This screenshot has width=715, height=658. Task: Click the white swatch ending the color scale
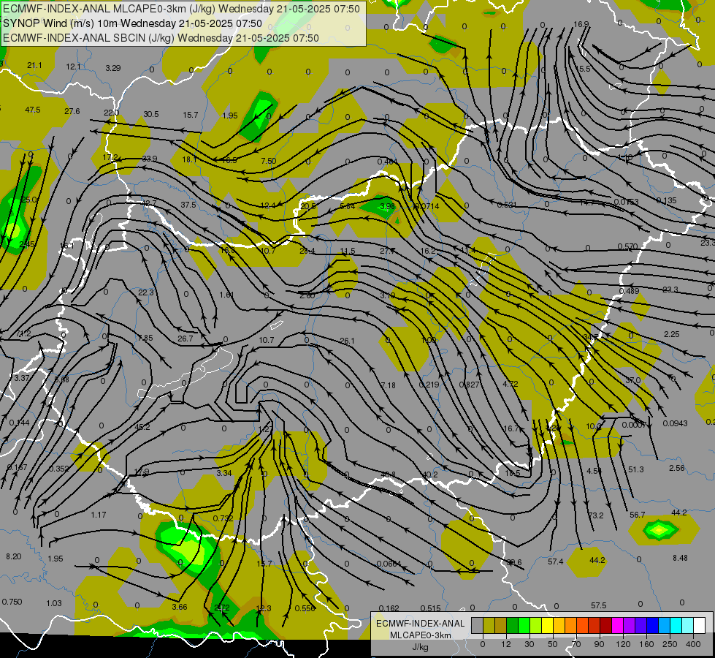pyautogui.click(x=699, y=625)
